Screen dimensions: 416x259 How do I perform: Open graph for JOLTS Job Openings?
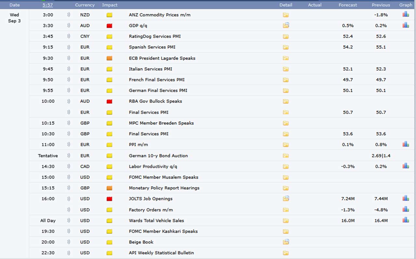(406, 198)
